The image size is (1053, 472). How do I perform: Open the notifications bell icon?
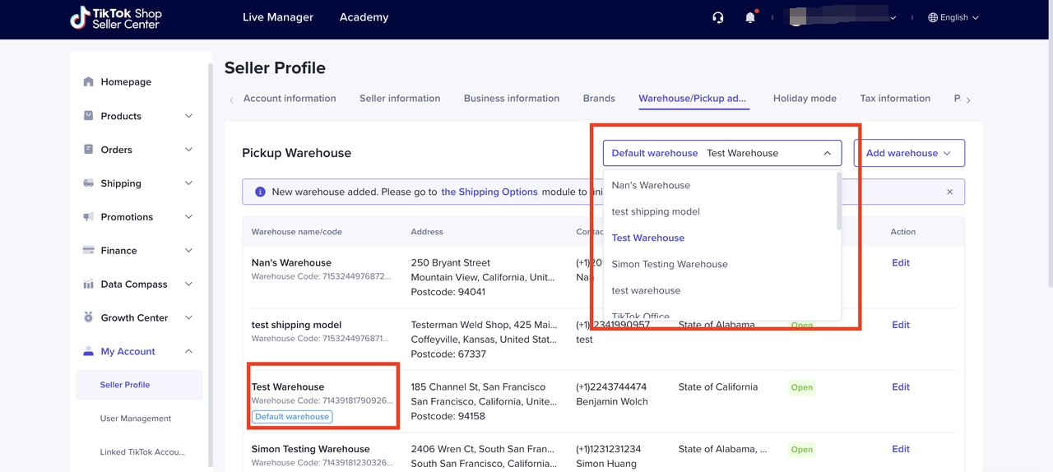[750, 17]
